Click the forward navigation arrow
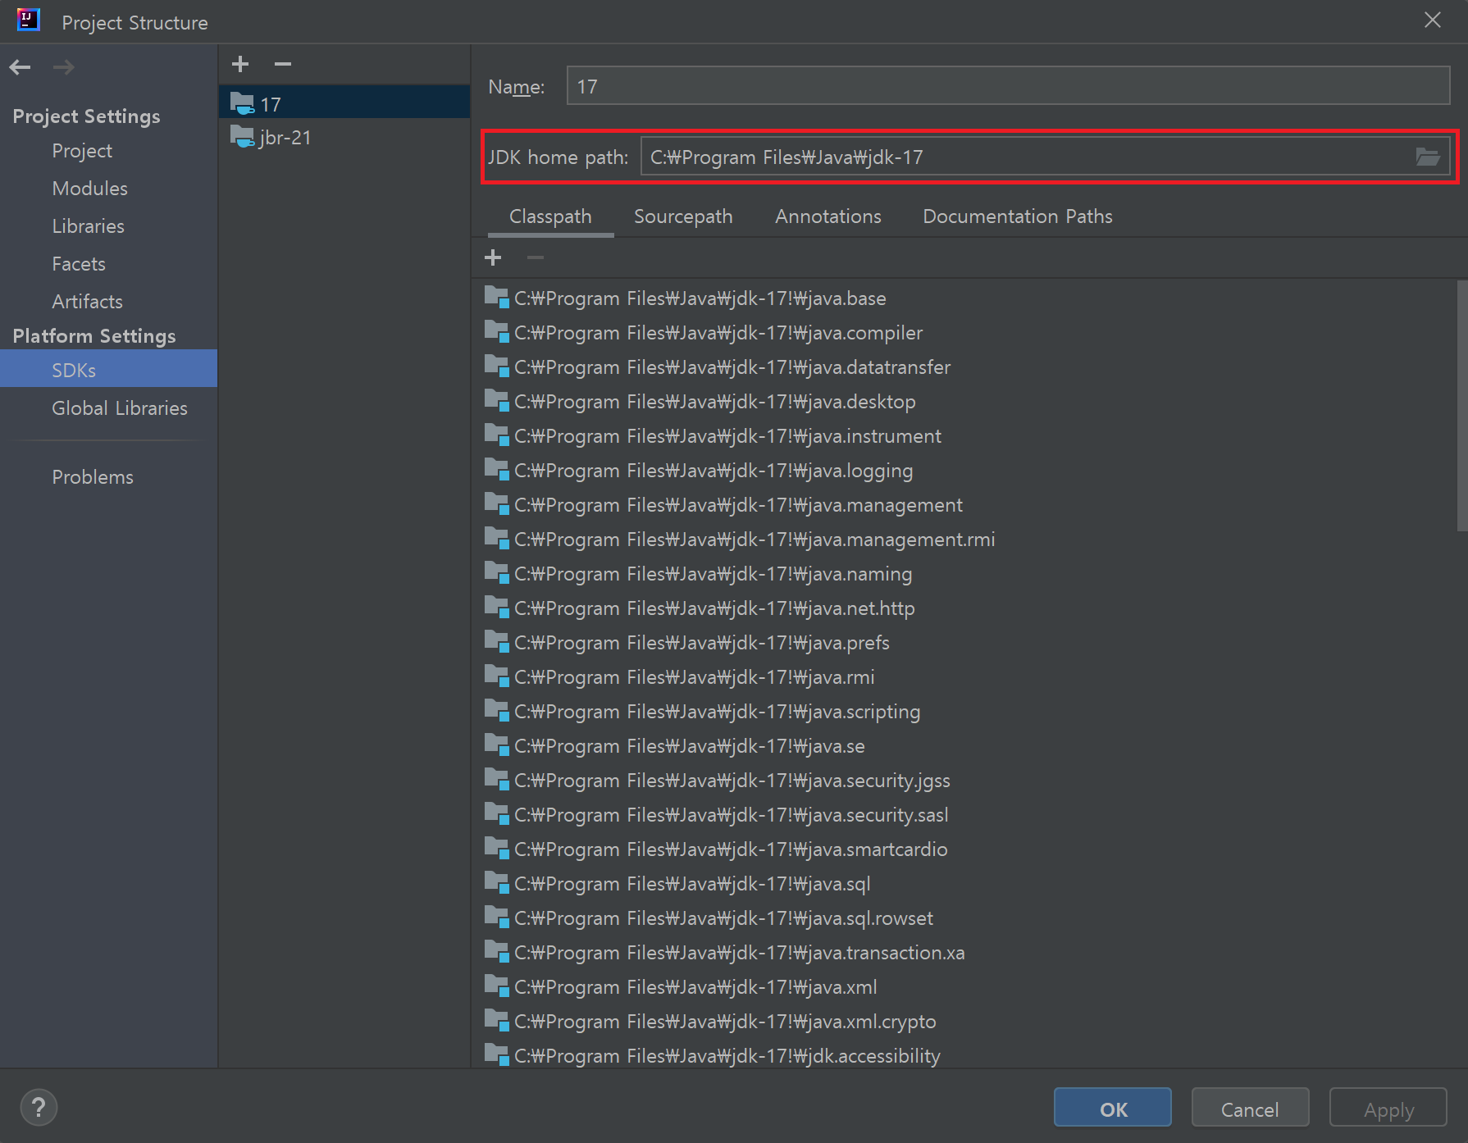1468x1143 pixels. pyautogui.click(x=63, y=67)
